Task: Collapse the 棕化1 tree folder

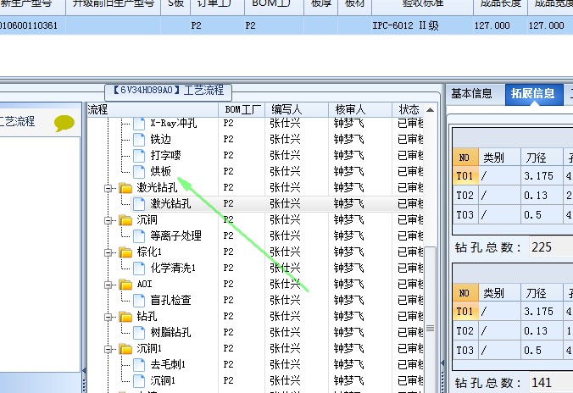Action: click(108, 252)
